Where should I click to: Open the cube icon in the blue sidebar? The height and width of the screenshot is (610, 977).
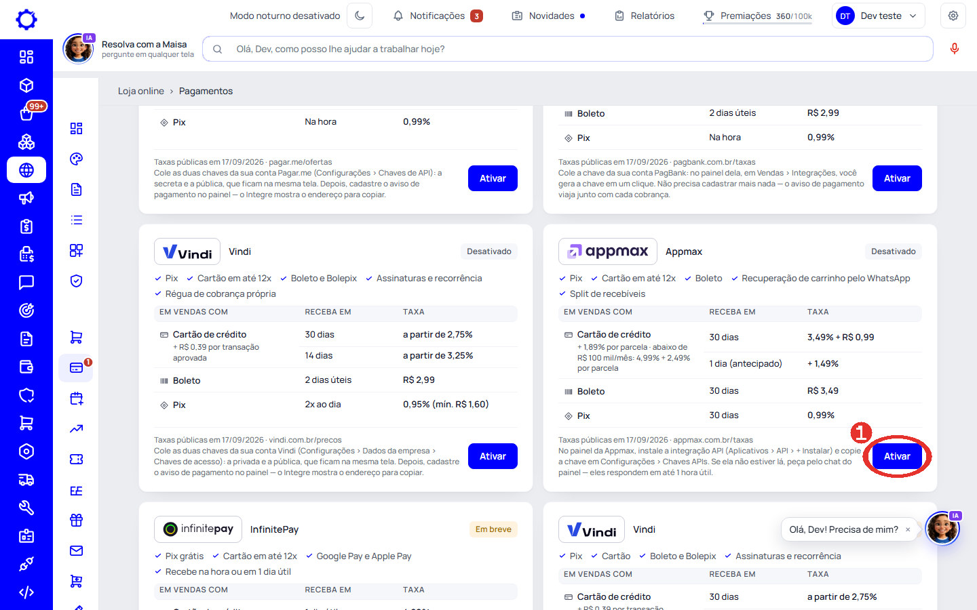[x=26, y=85]
